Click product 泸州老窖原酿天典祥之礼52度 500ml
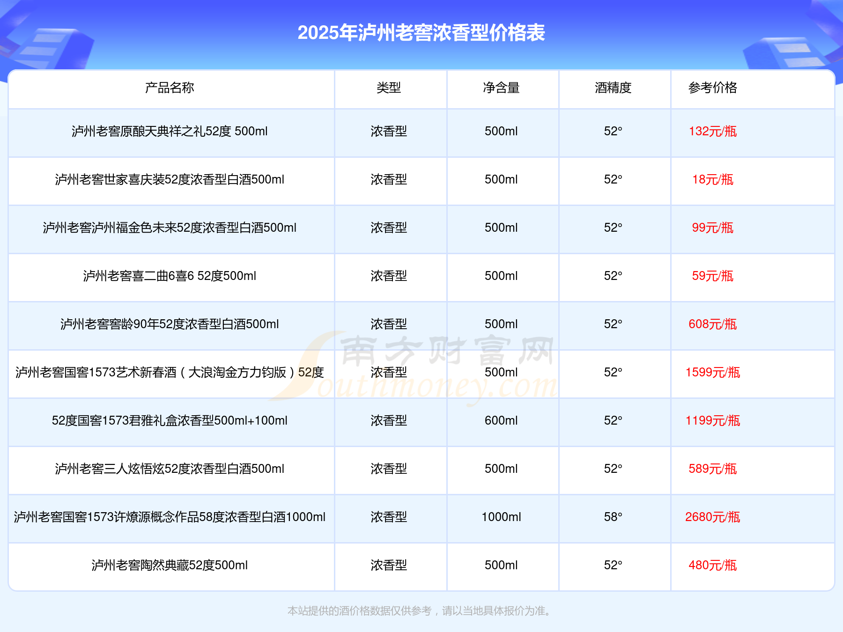The image size is (843, 632). click(170, 131)
